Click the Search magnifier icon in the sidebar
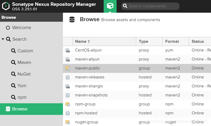Viewport: 211px width, 126px height. (x=8, y=39)
